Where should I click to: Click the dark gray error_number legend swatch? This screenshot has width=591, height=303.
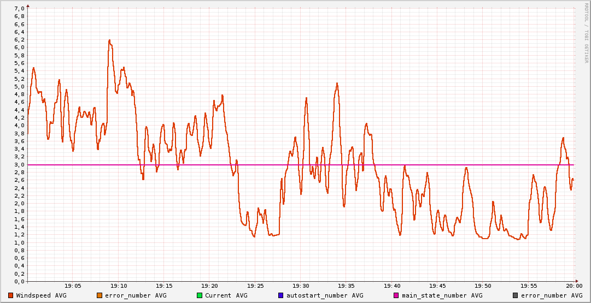point(514,295)
